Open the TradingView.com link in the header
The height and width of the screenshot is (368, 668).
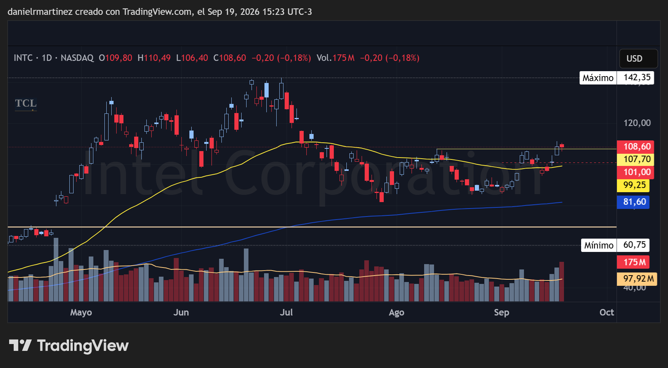[x=157, y=12]
